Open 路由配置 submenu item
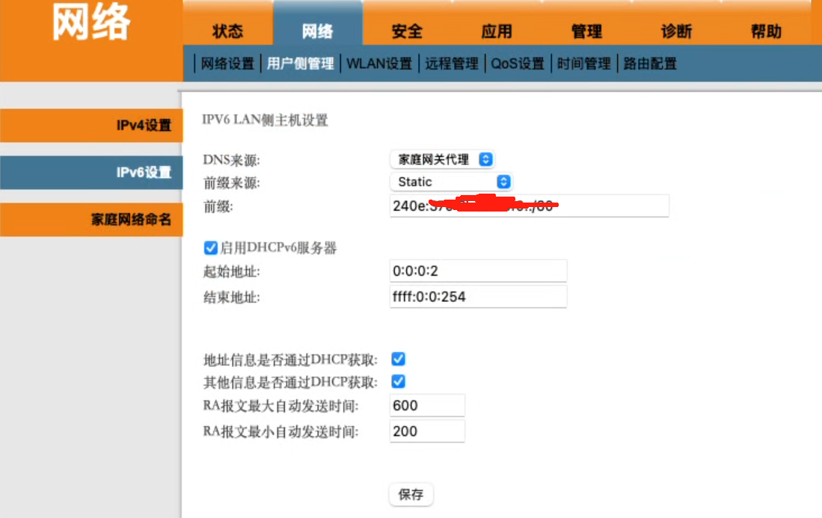 coord(650,64)
